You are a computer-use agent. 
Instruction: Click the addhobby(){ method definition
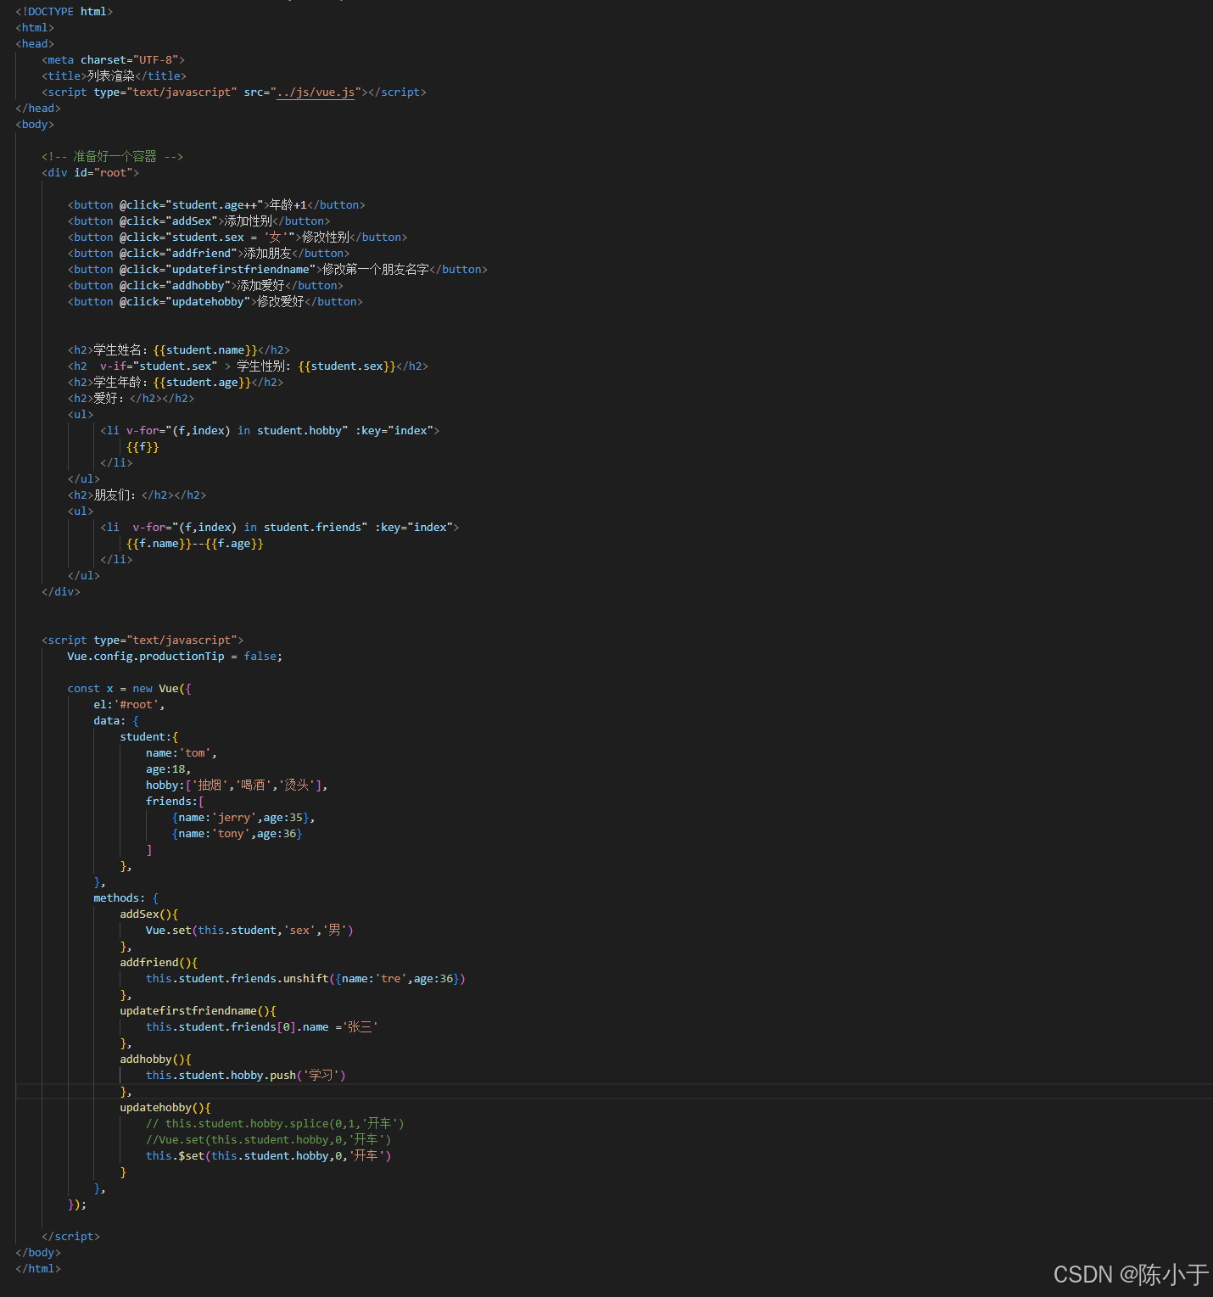[155, 1059]
